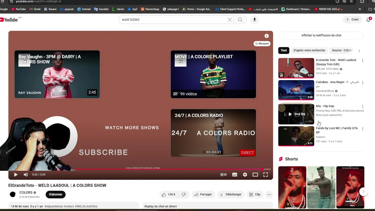Like the video showing 136 k
The height and width of the screenshot is (211, 375).
[x=168, y=194]
